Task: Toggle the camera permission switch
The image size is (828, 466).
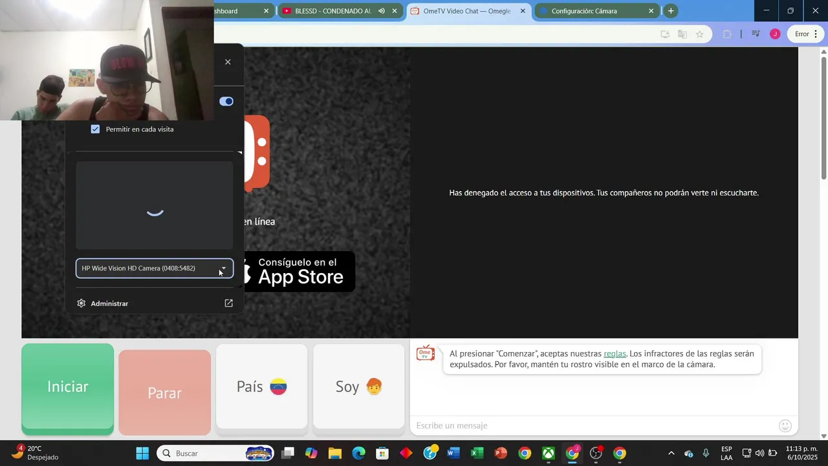Action: pyautogui.click(x=226, y=101)
